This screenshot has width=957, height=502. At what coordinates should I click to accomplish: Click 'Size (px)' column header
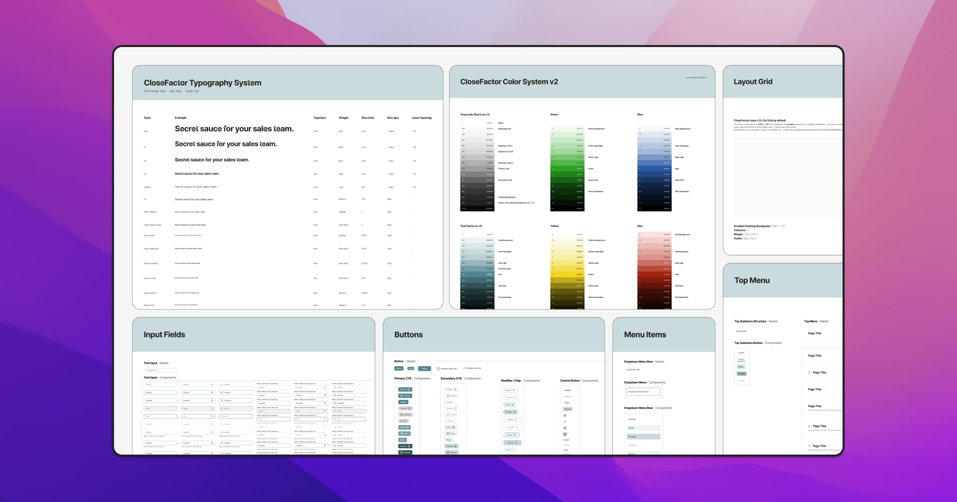point(393,118)
